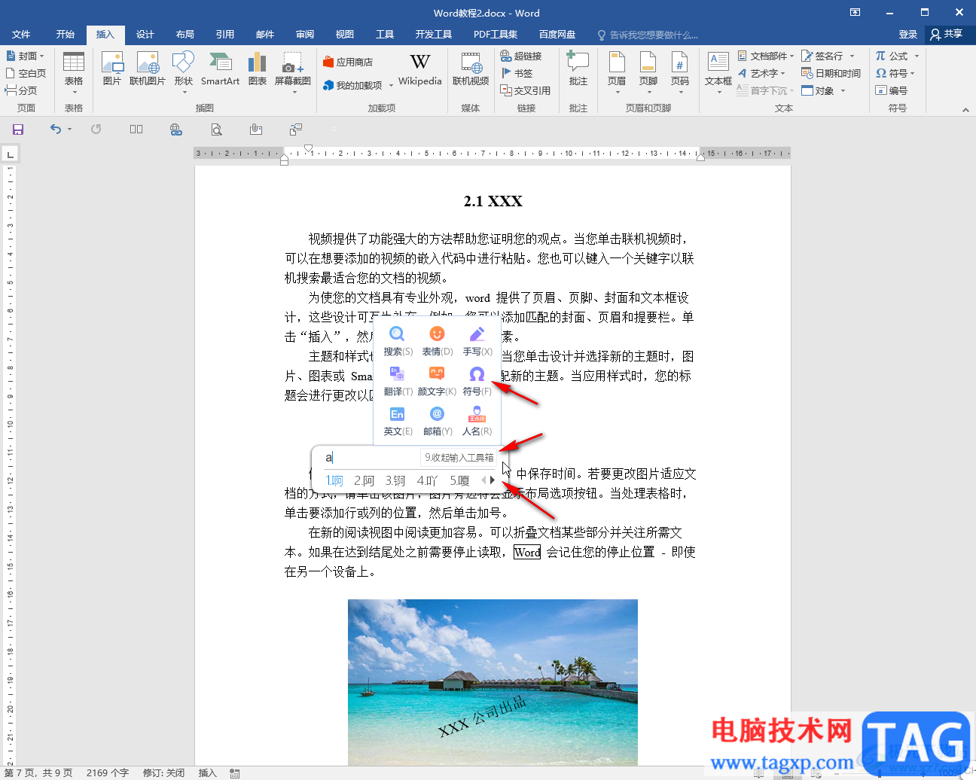Click the 应用商店 app store icon

(348, 62)
